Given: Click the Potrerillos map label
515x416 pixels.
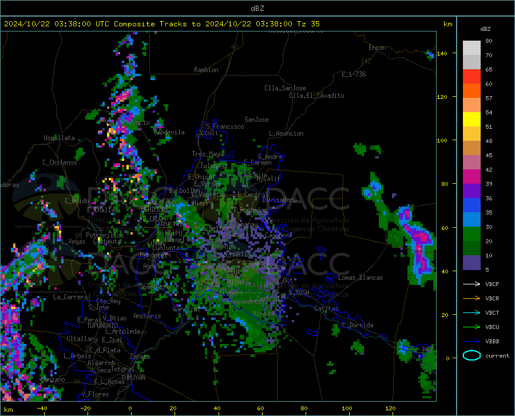Looking at the screenshot, I should point(105,235).
